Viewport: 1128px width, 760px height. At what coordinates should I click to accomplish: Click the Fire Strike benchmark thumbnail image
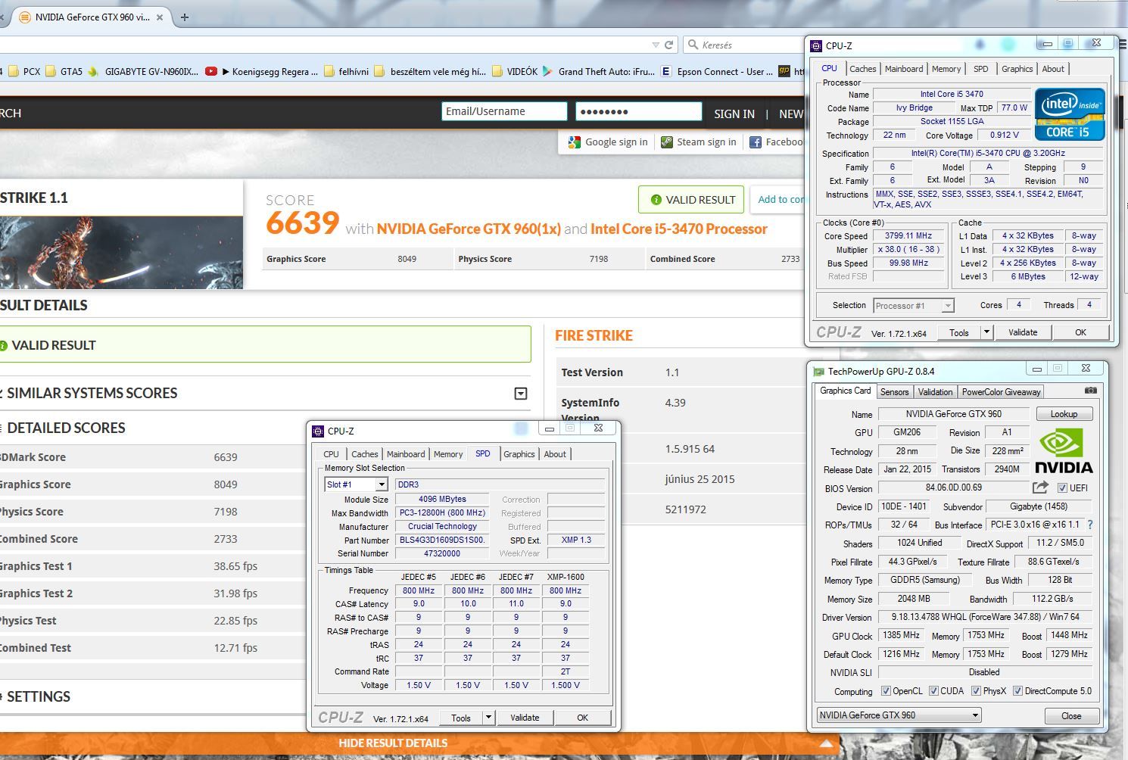tap(121, 253)
